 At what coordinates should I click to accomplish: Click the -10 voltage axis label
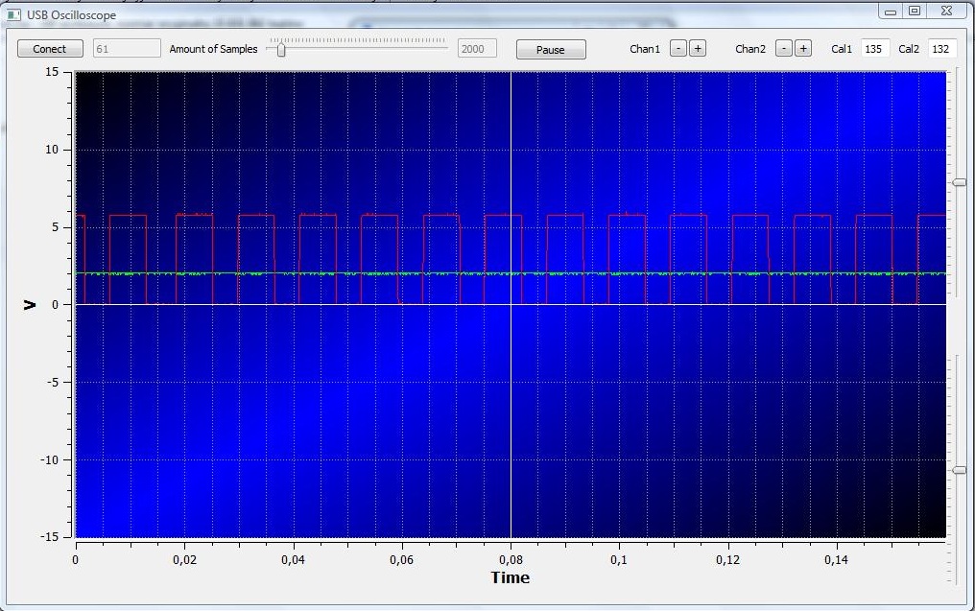(49, 460)
